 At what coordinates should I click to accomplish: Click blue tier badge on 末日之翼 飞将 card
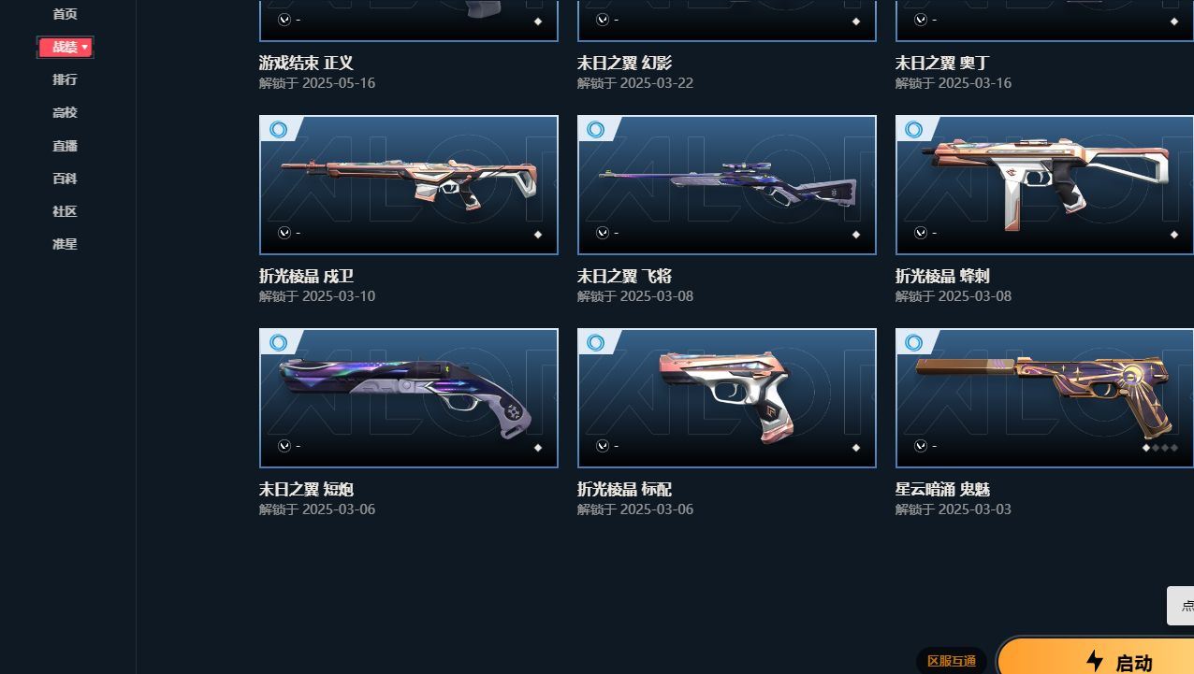click(x=596, y=129)
